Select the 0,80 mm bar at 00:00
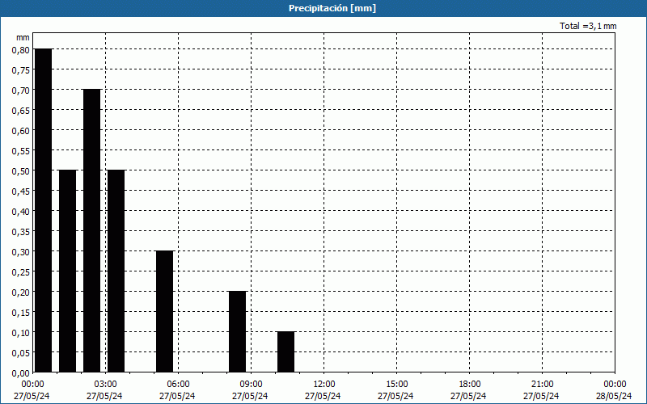Screen dimensions: 647x404 point(44,210)
